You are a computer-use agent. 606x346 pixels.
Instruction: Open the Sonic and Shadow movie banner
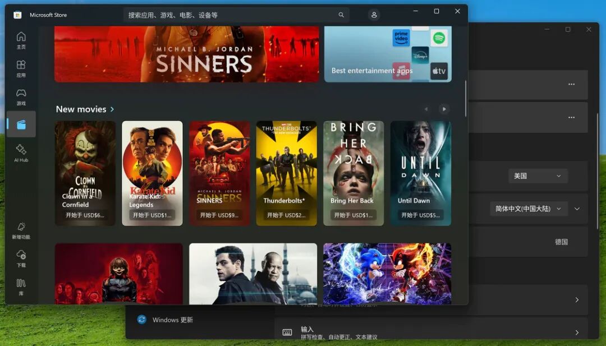[x=387, y=274]
